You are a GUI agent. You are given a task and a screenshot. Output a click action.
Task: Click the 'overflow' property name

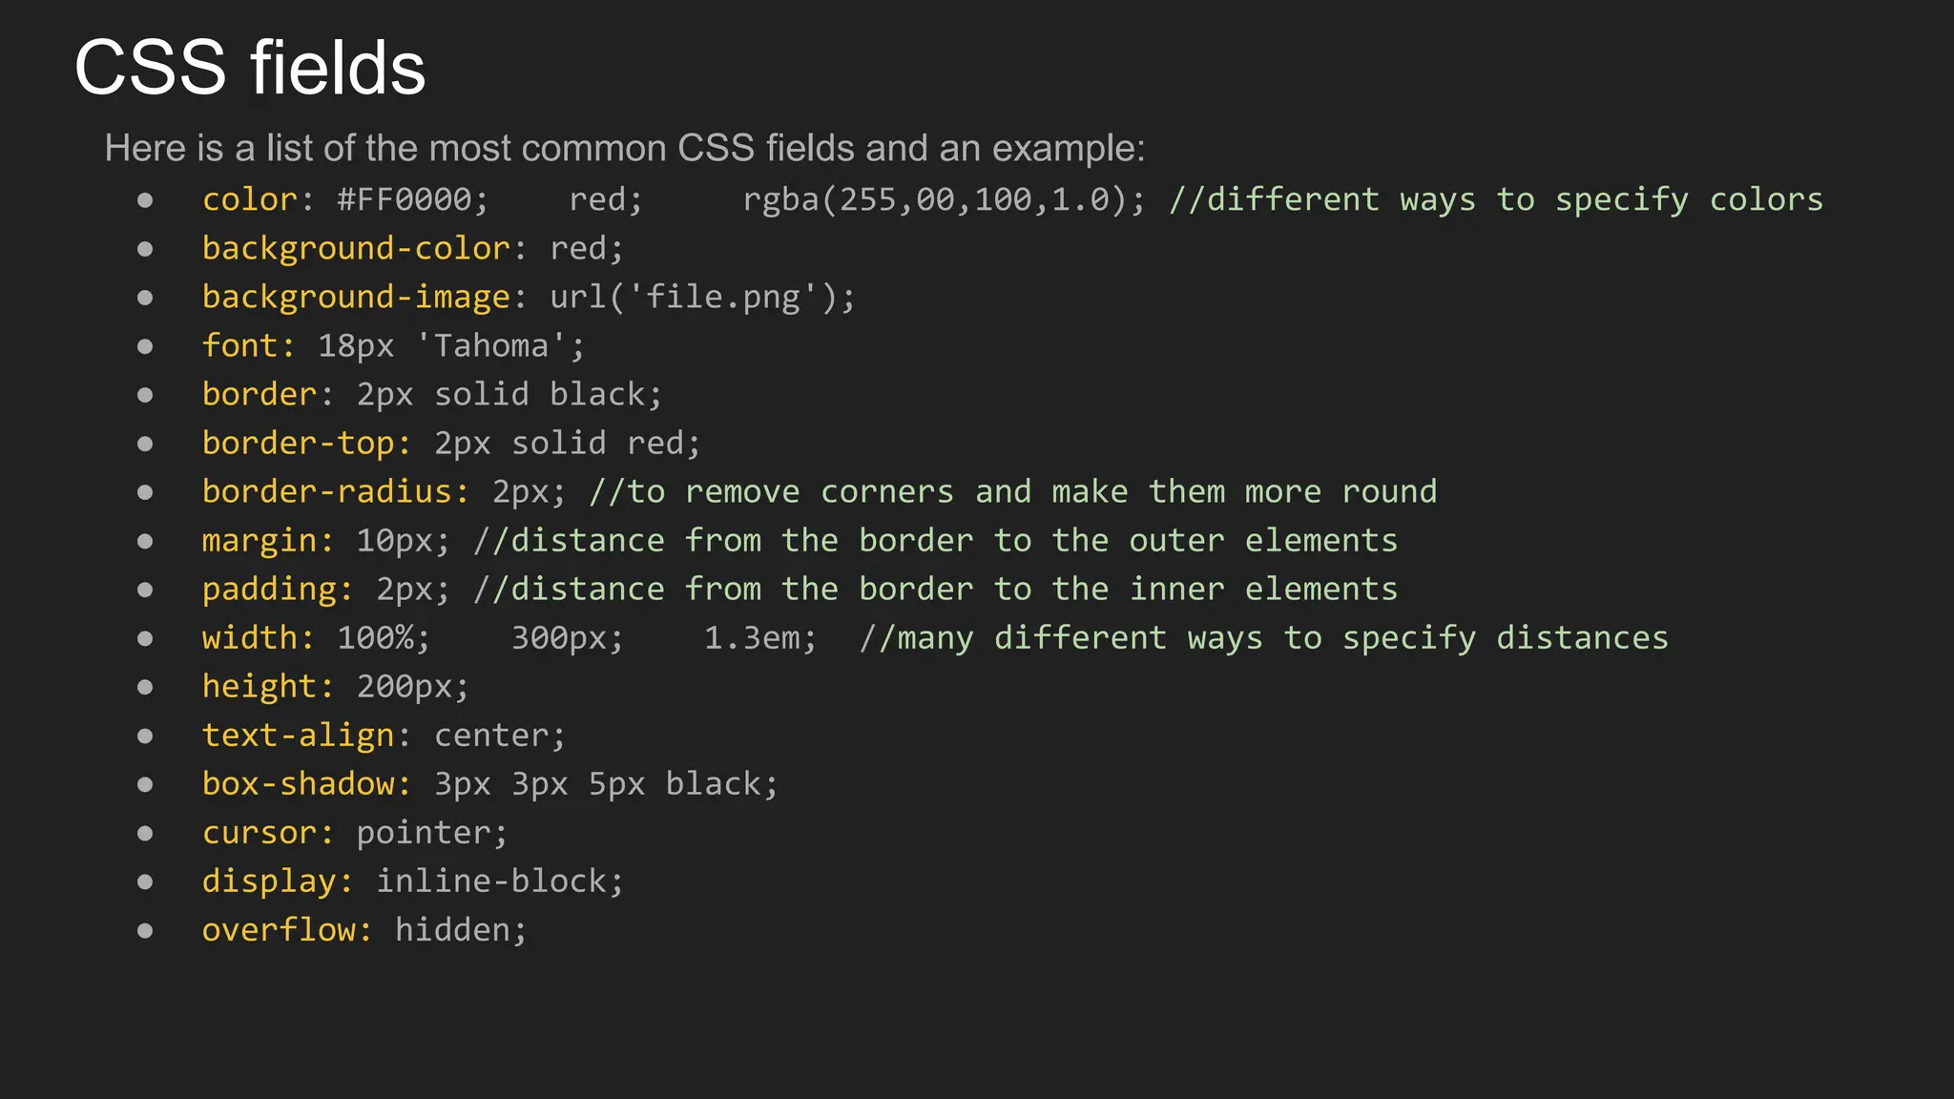[279, 930]
